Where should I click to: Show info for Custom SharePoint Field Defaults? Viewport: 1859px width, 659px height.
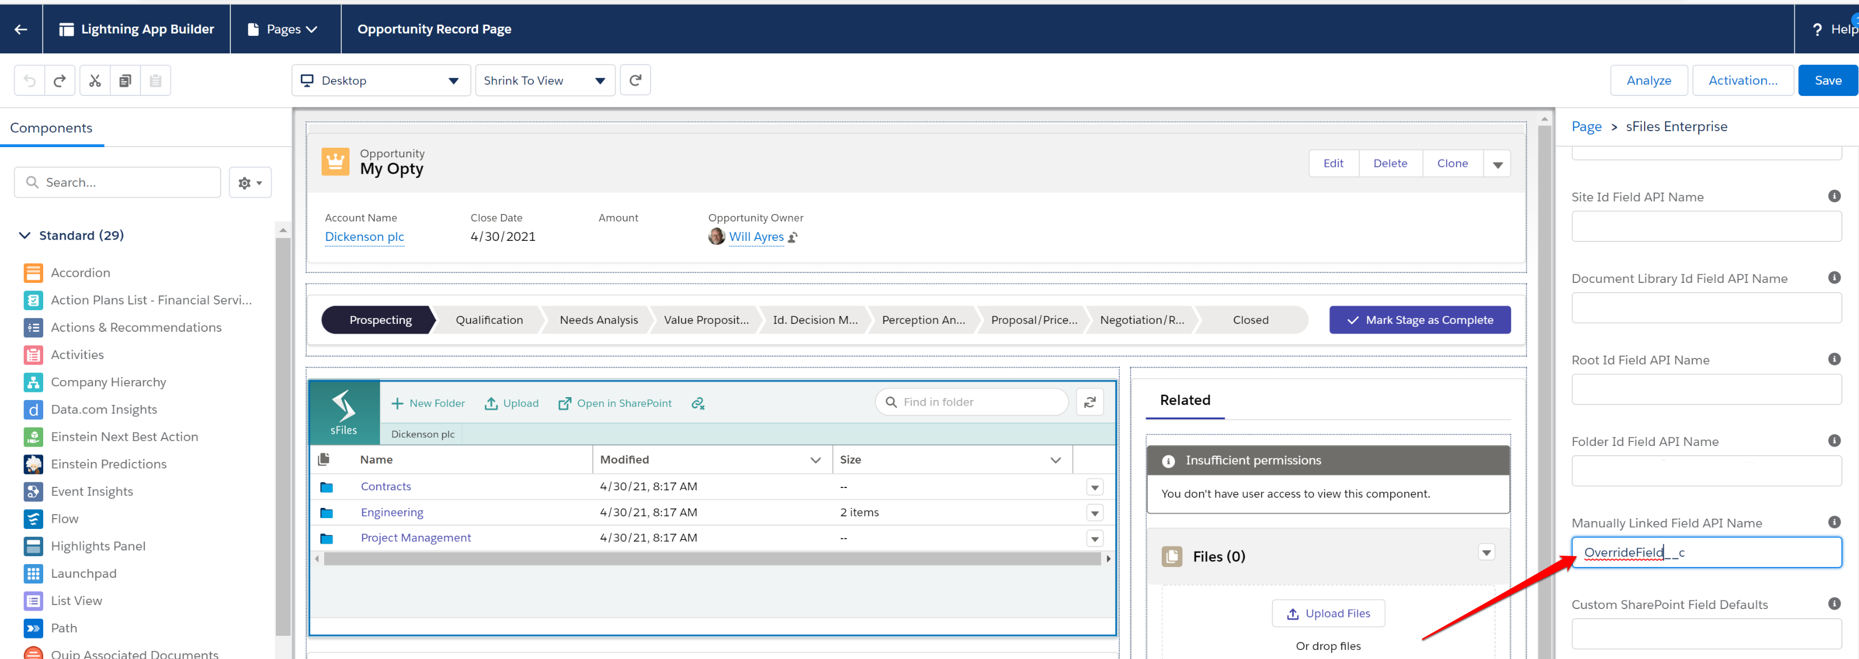1834,603
